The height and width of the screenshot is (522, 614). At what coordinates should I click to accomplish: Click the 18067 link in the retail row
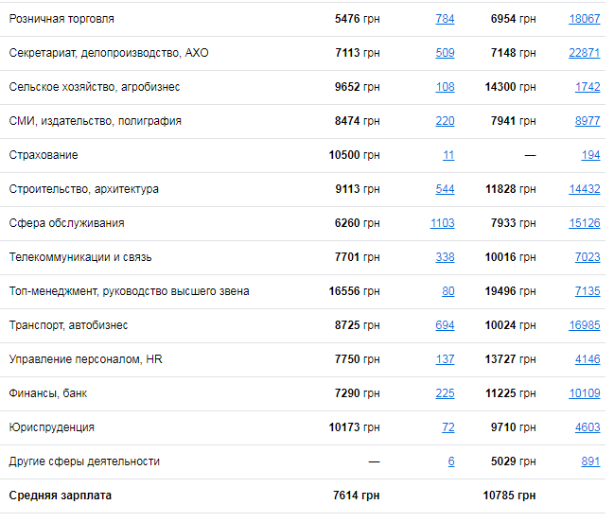[585, 19]
